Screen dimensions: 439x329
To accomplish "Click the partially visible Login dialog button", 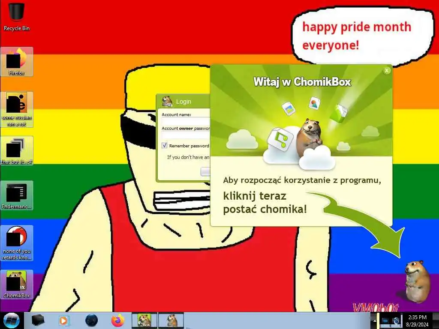I will (x=205, y=171).
